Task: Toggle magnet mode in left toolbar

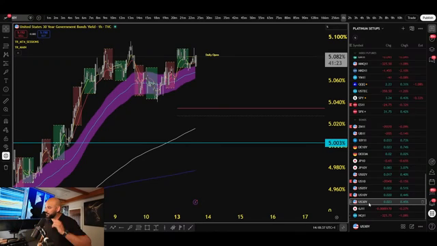Action: [6, 122]
